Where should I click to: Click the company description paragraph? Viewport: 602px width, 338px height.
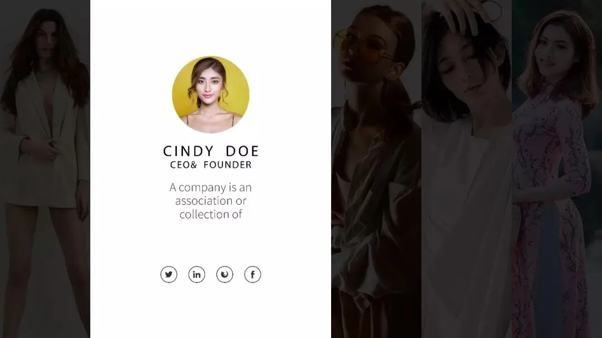[x=211, y=201]
